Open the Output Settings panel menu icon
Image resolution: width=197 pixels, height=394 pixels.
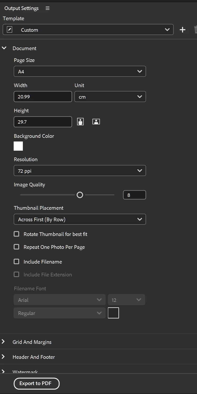coord(48,8)
